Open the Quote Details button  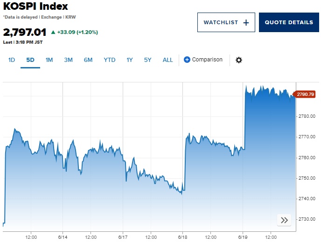click(x=289, y=22)
